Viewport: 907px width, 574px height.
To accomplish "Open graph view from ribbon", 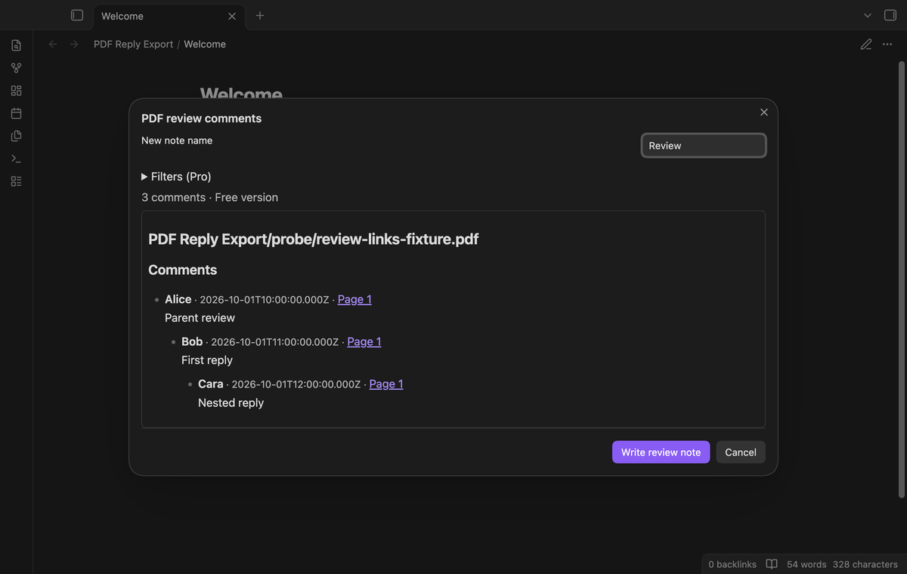I will (x=16, y=68).
